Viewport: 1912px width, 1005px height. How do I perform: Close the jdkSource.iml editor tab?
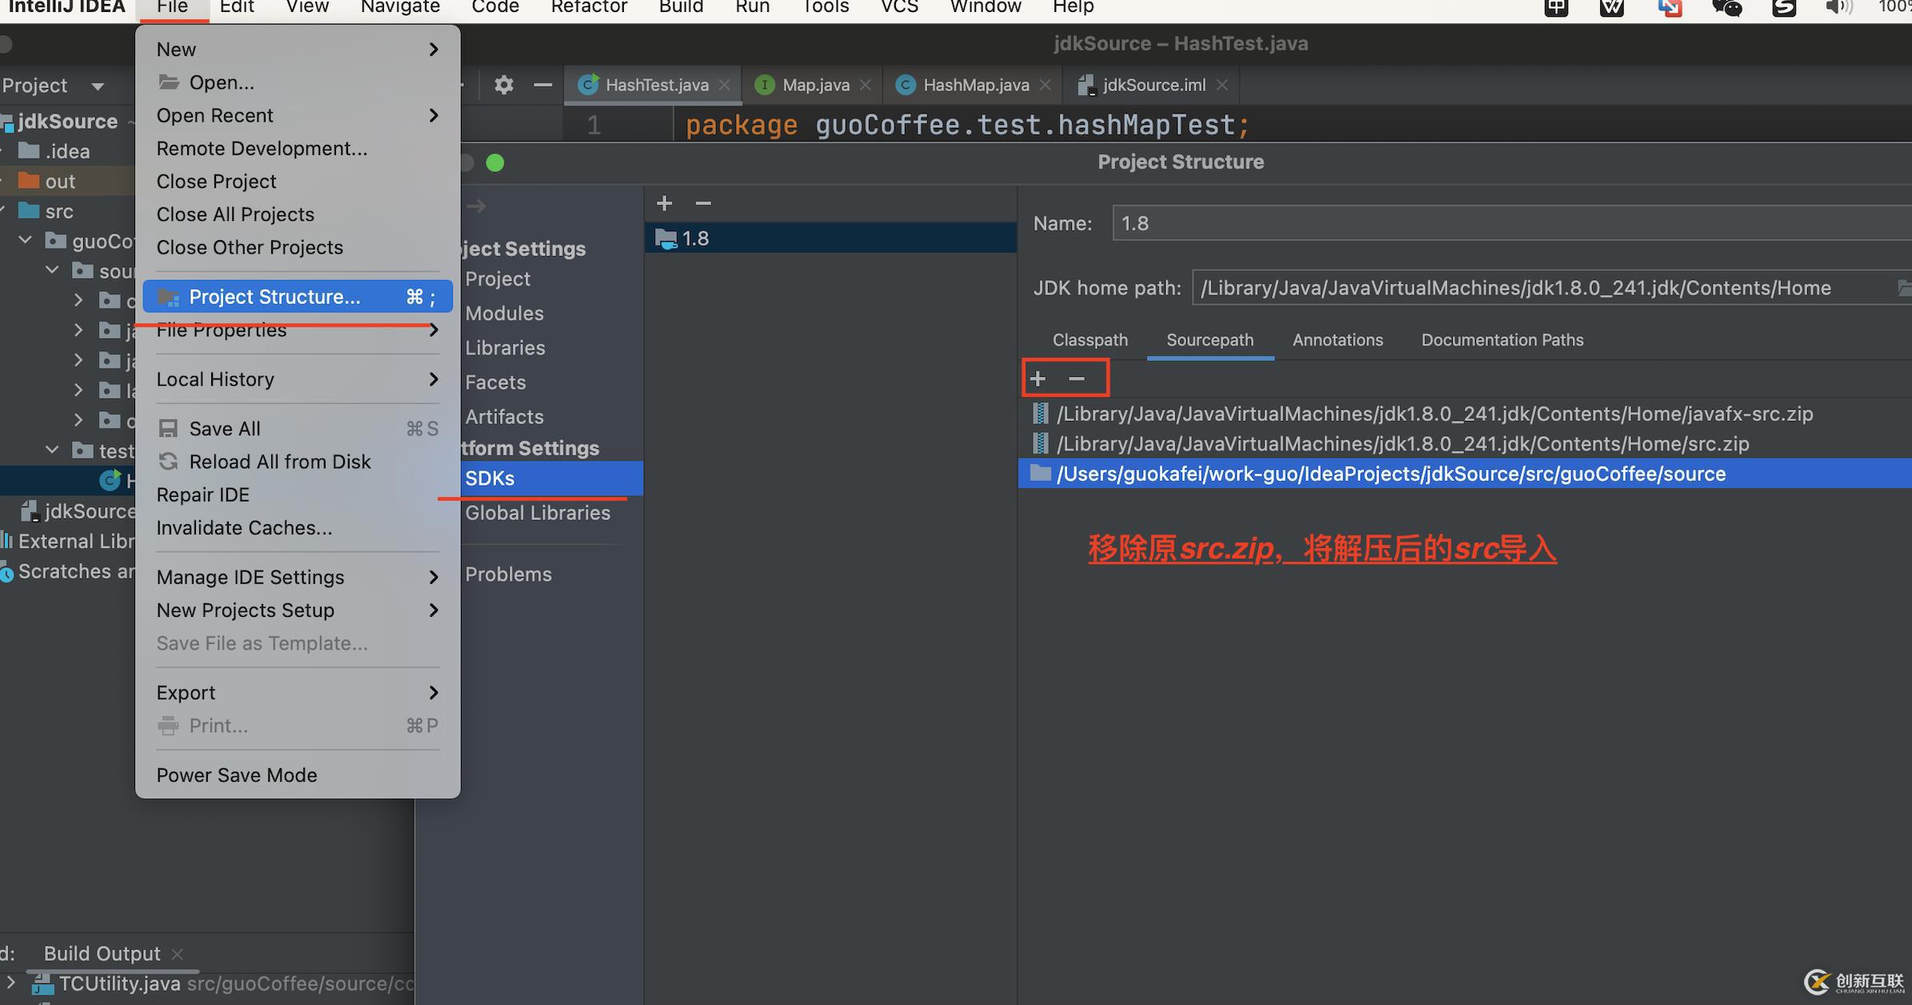(1222, 85)
